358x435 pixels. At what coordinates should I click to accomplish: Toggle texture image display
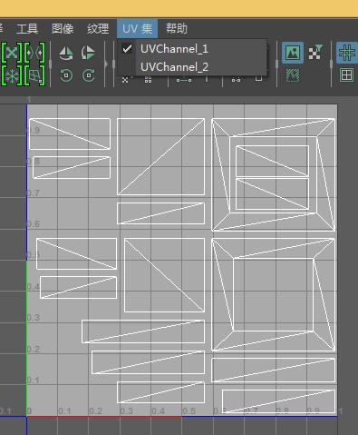tap(293, 53)
